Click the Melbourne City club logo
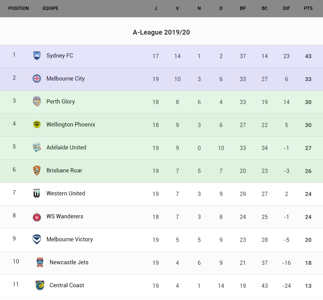This screenshot has height=300, width=323. [x=37, y=79]
